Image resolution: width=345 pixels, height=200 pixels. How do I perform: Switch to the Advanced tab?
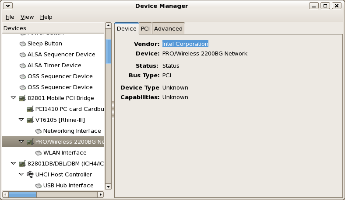[x=168, y=28]
